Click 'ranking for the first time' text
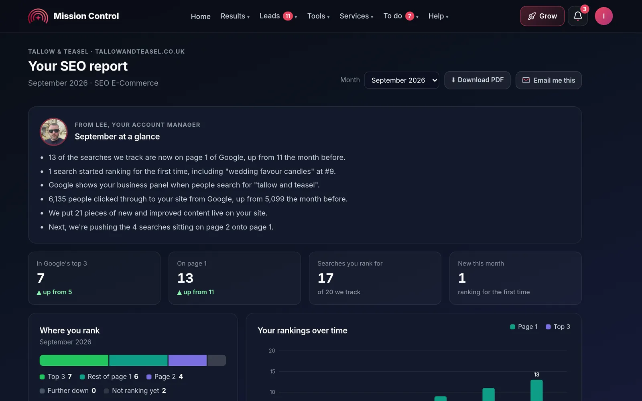The image size is (642, 401). (x=494, y=292)
